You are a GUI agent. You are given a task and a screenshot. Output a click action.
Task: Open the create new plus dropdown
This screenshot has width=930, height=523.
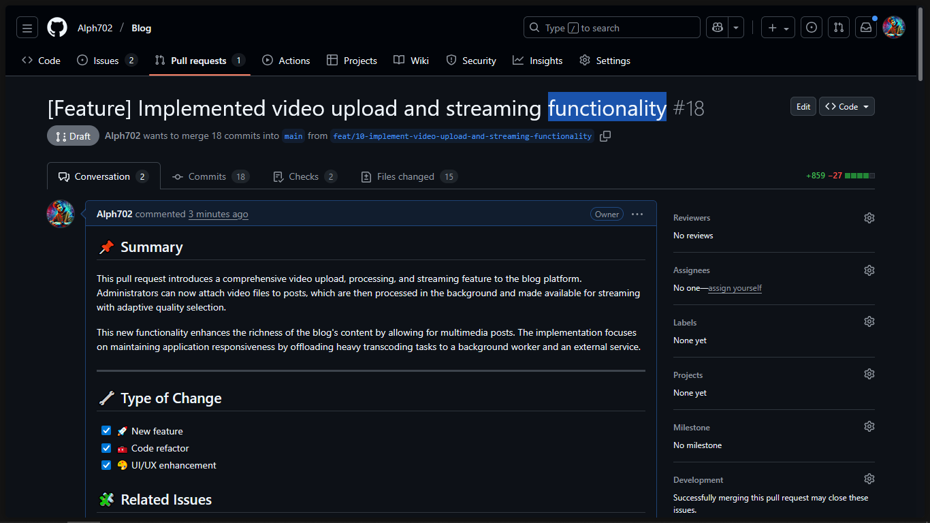pos(777,28)
